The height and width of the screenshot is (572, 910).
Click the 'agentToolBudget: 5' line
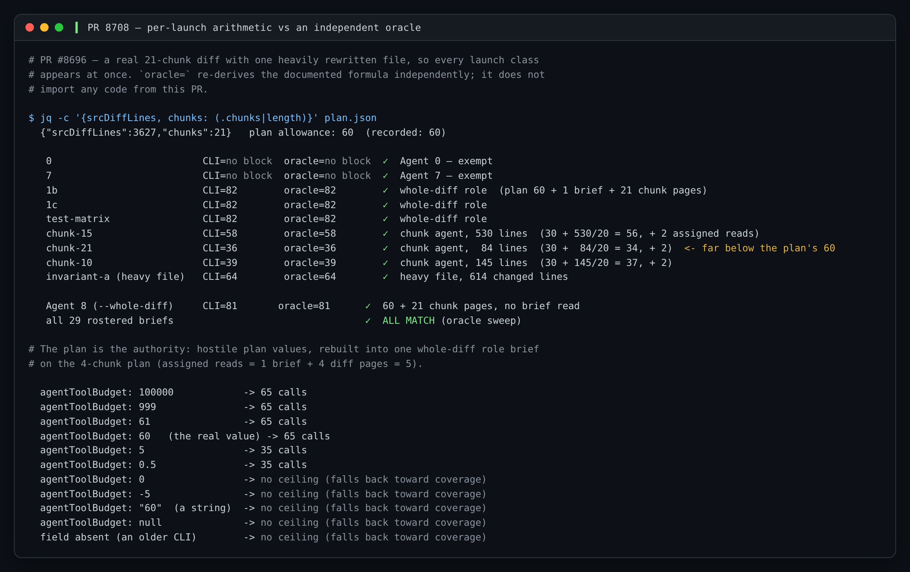[x=174, y=450]
